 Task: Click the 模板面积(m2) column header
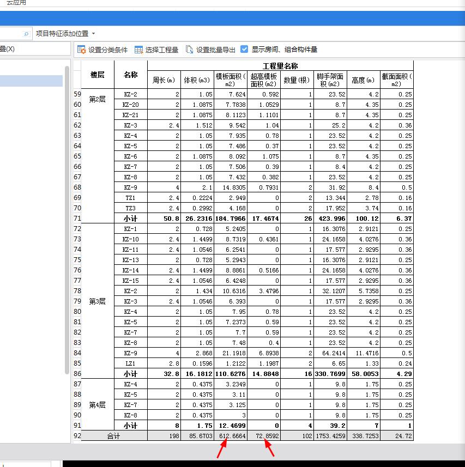click(230, 80)
